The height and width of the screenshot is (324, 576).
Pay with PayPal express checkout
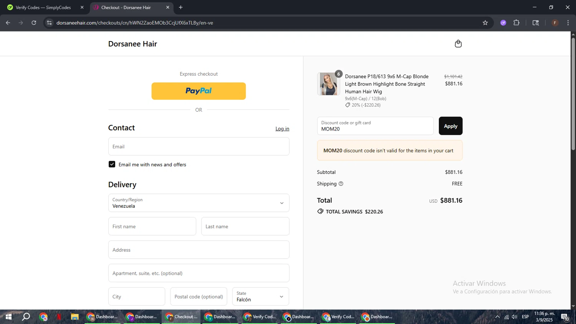199,91
